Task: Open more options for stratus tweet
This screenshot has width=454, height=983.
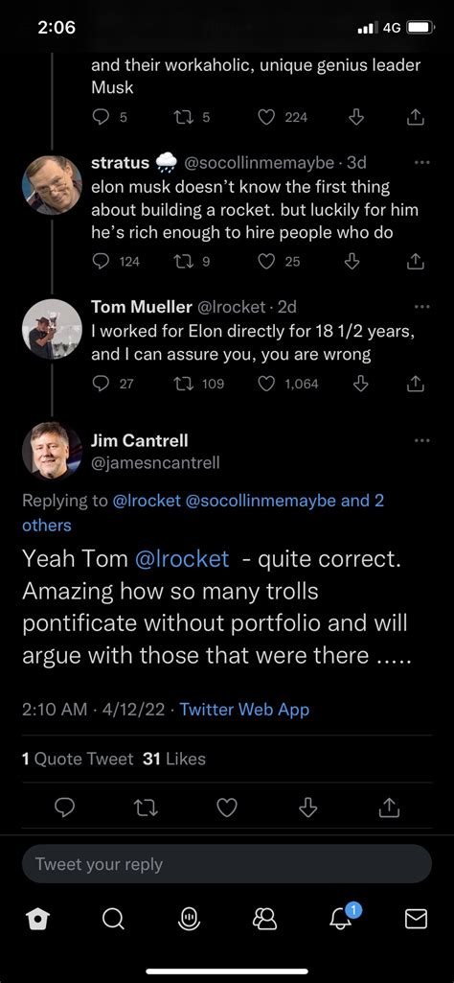Action: coord(422,162)
